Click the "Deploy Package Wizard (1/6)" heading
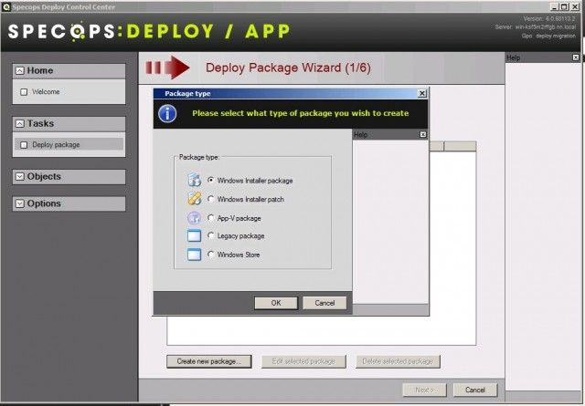The image size is (585, 406). click(288, 68)
